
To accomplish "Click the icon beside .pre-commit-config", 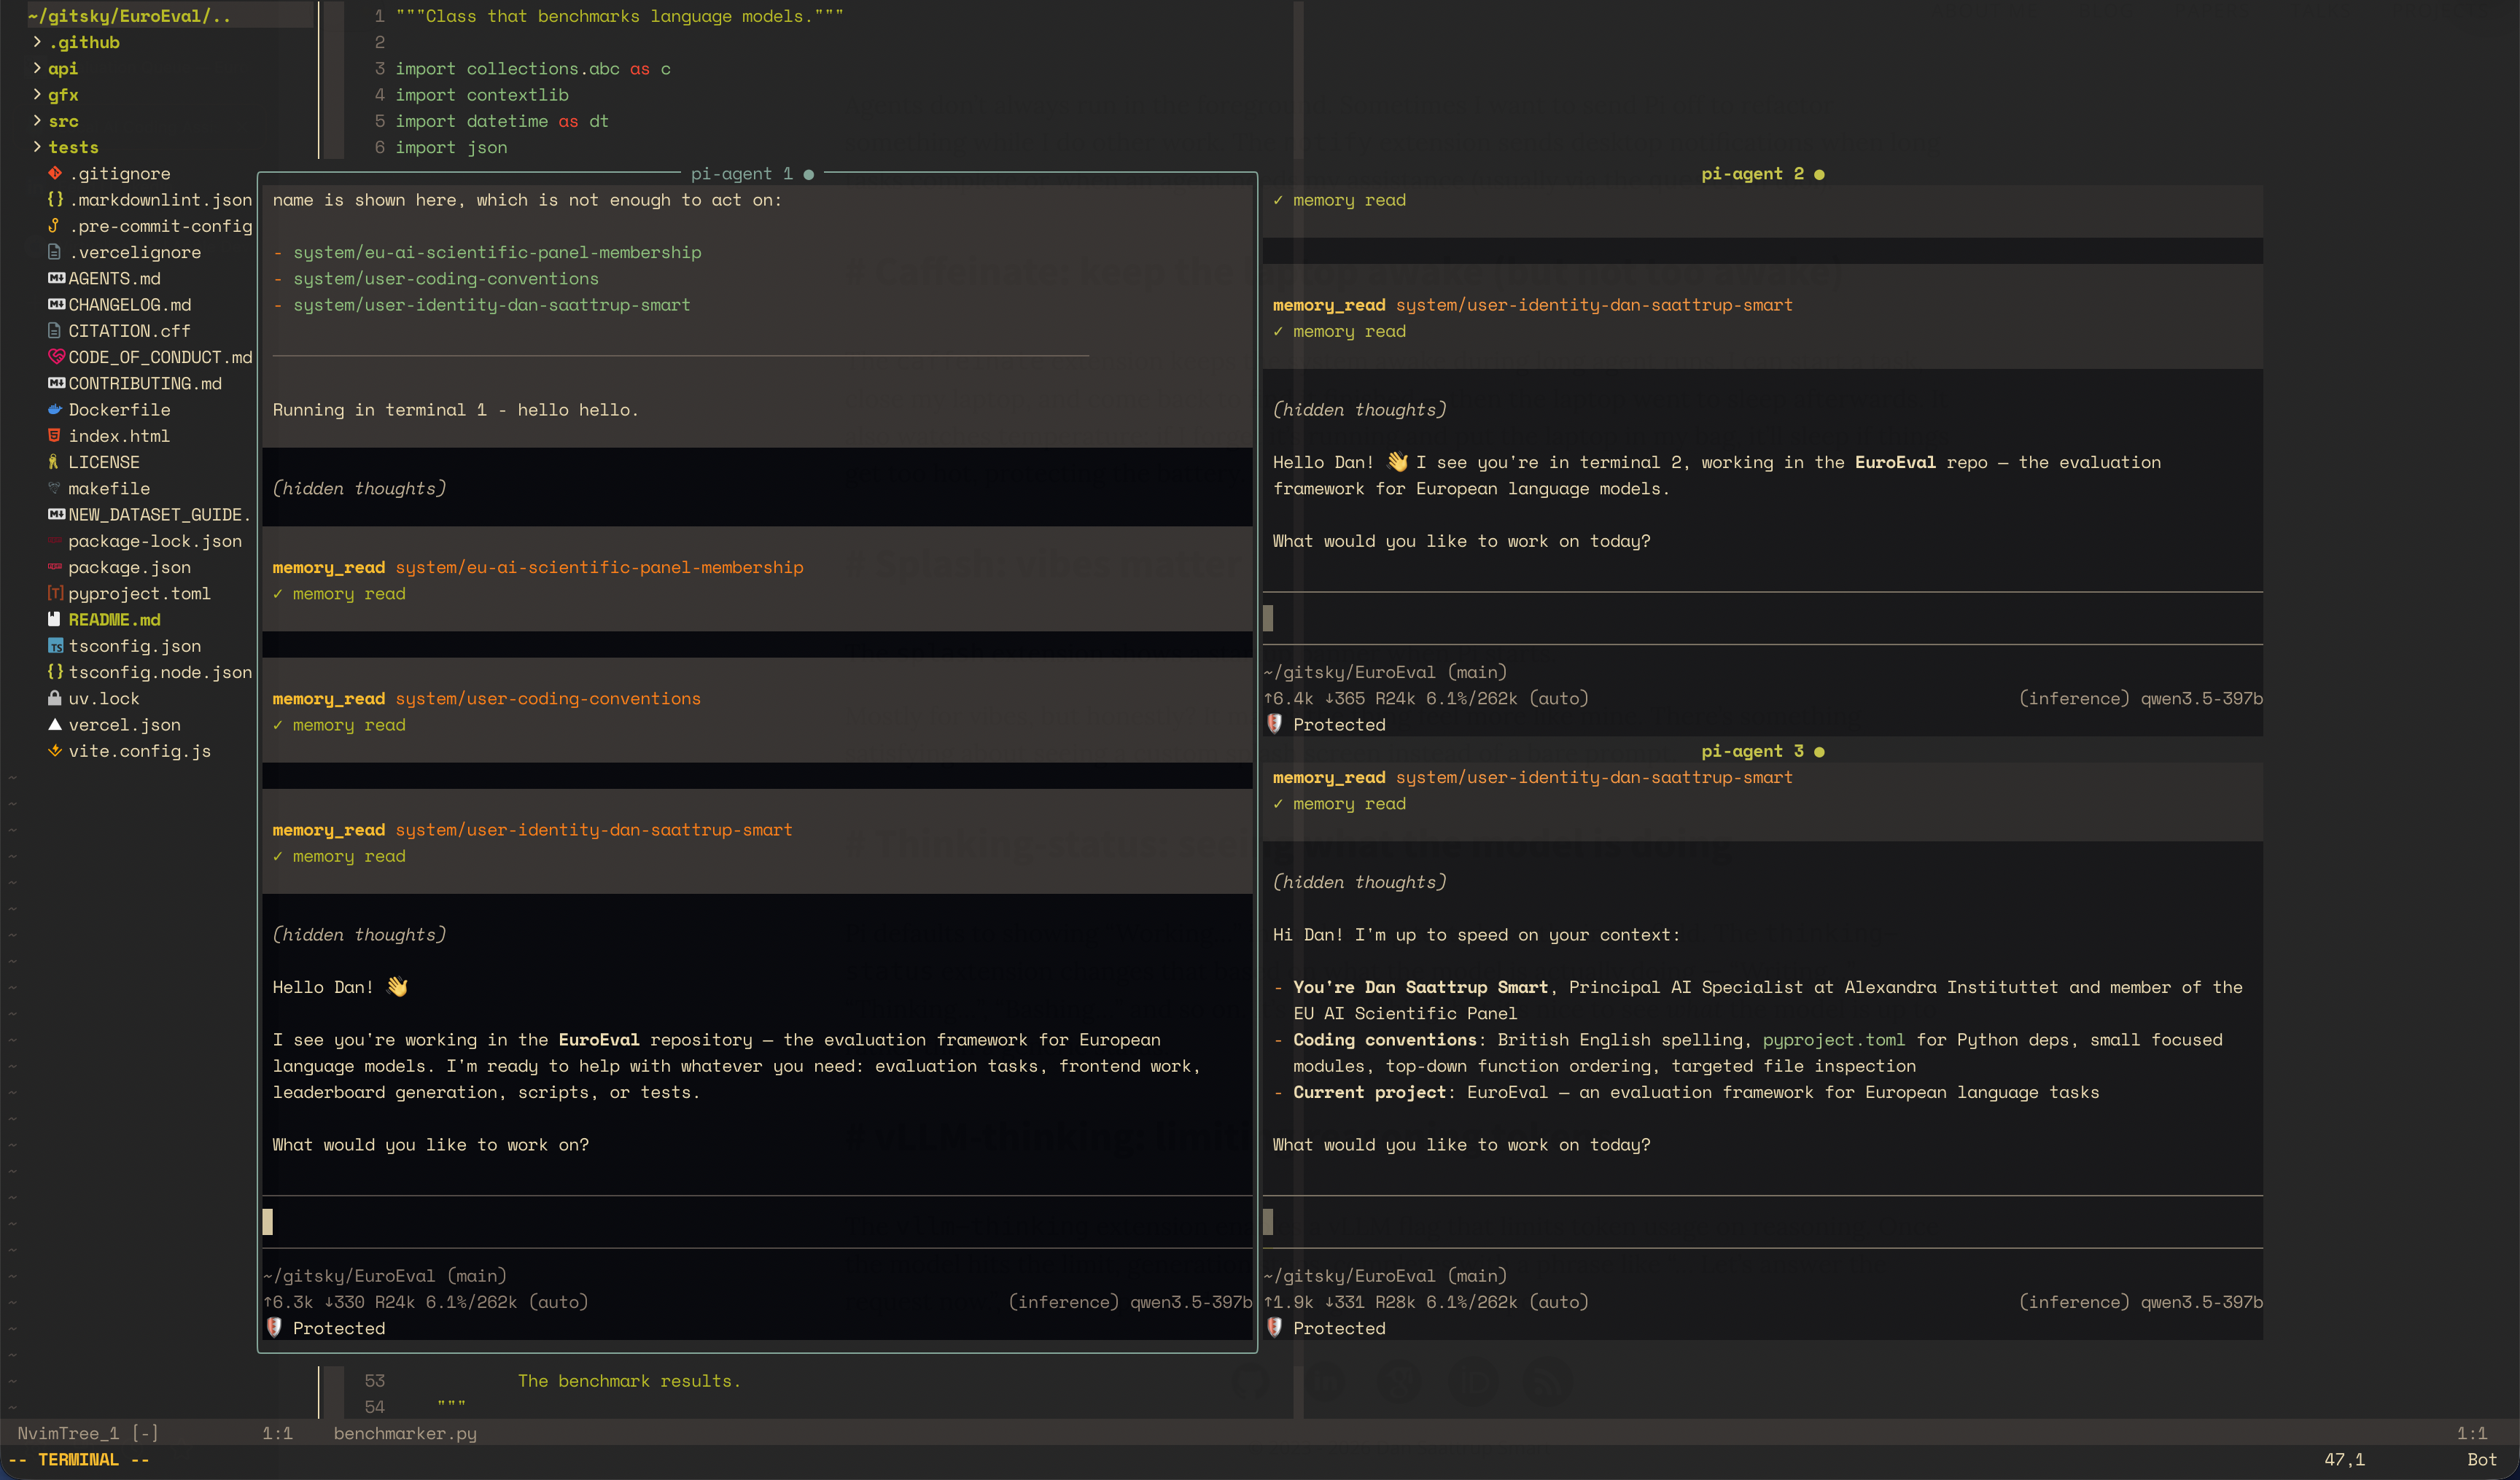I will (55, 226).
